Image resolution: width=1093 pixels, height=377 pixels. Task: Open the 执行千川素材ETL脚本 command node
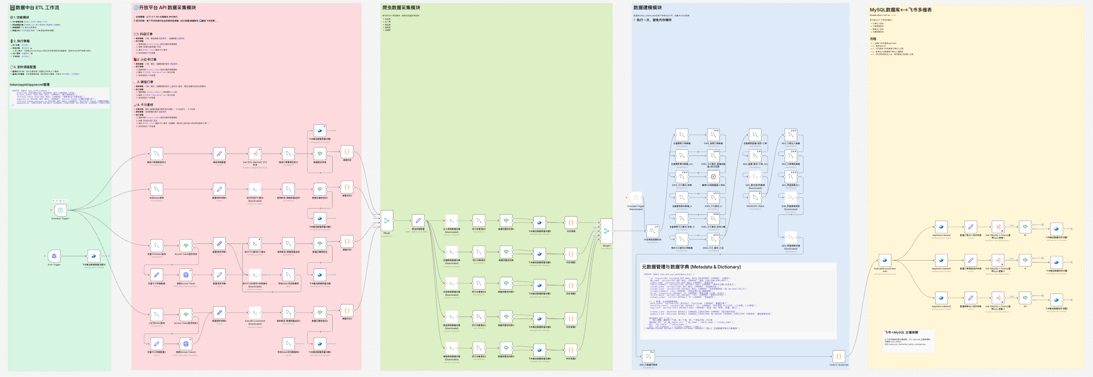tap(255, 243)
